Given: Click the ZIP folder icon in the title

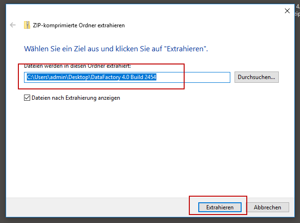Looking at the screenshot, I should (27, 25).
